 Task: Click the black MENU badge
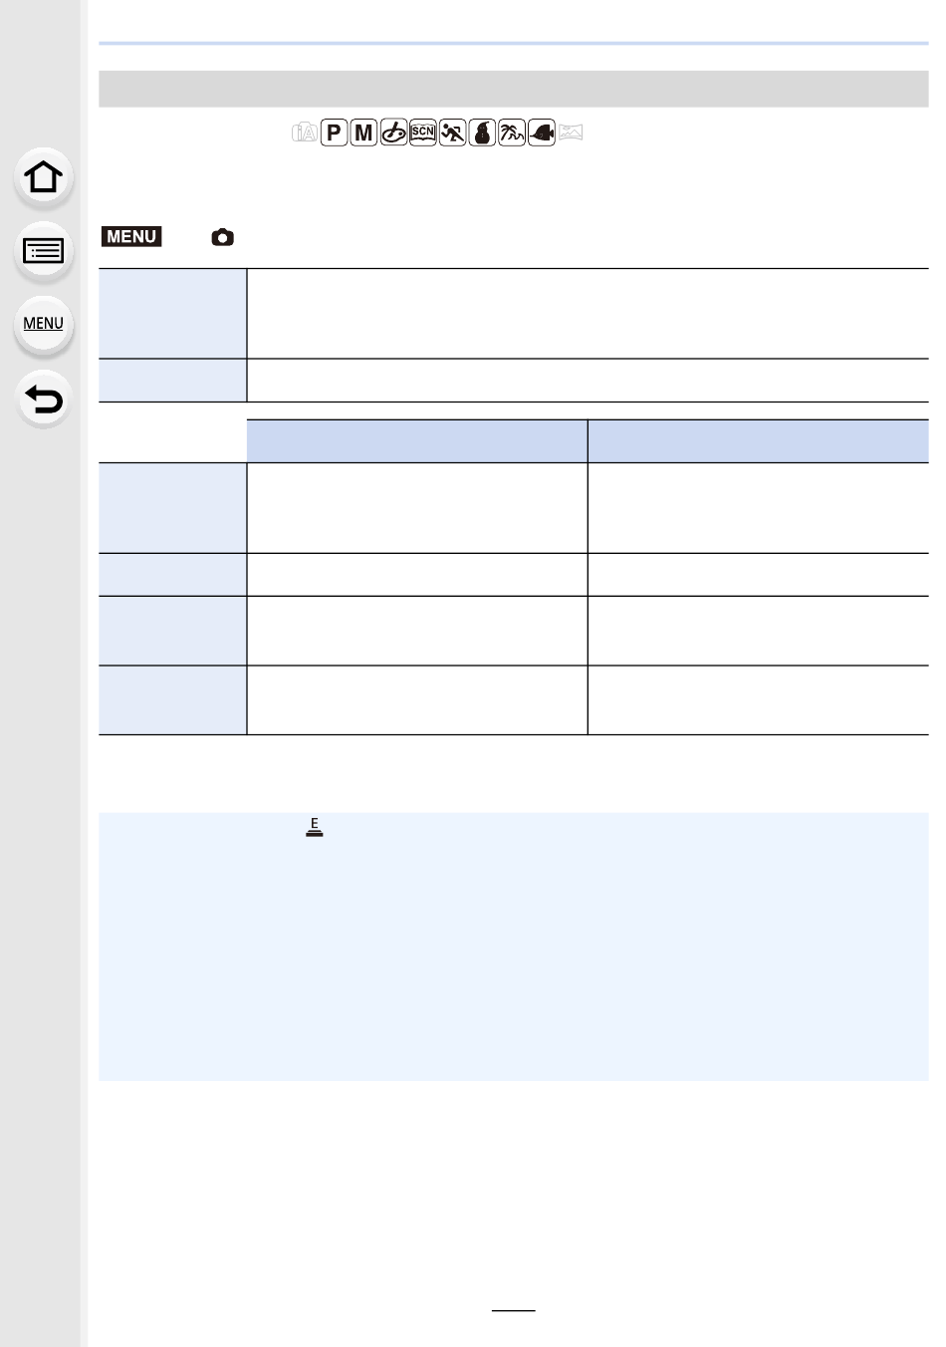tap(131, 237)
